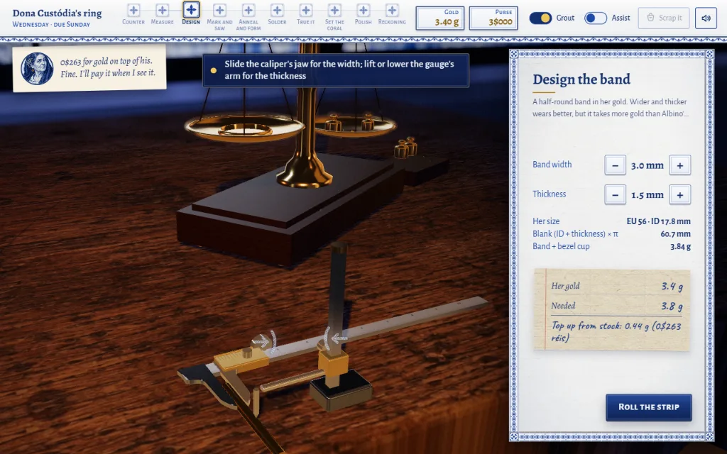Image resolution: width=727 pixels, height=454 pixels.
Task: Click the Gold 3.40 g readout
Action: pos(440,18)
